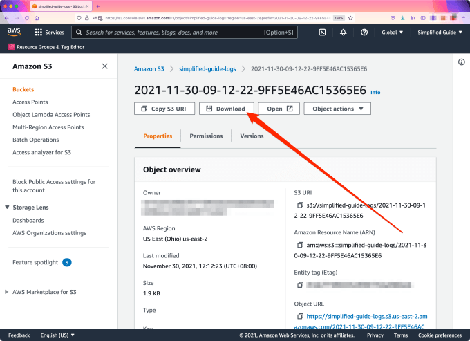Focus the AWS services search field
Viewport: 470px width, 341px height.
(185, 33)
